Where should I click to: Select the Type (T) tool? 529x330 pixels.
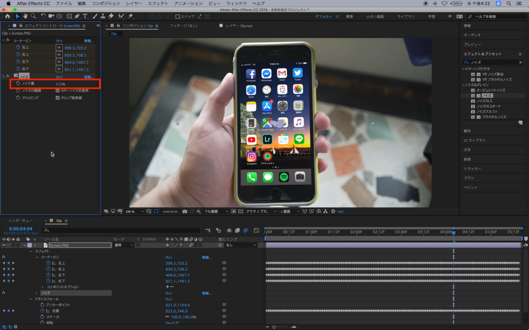click(85, 16)
